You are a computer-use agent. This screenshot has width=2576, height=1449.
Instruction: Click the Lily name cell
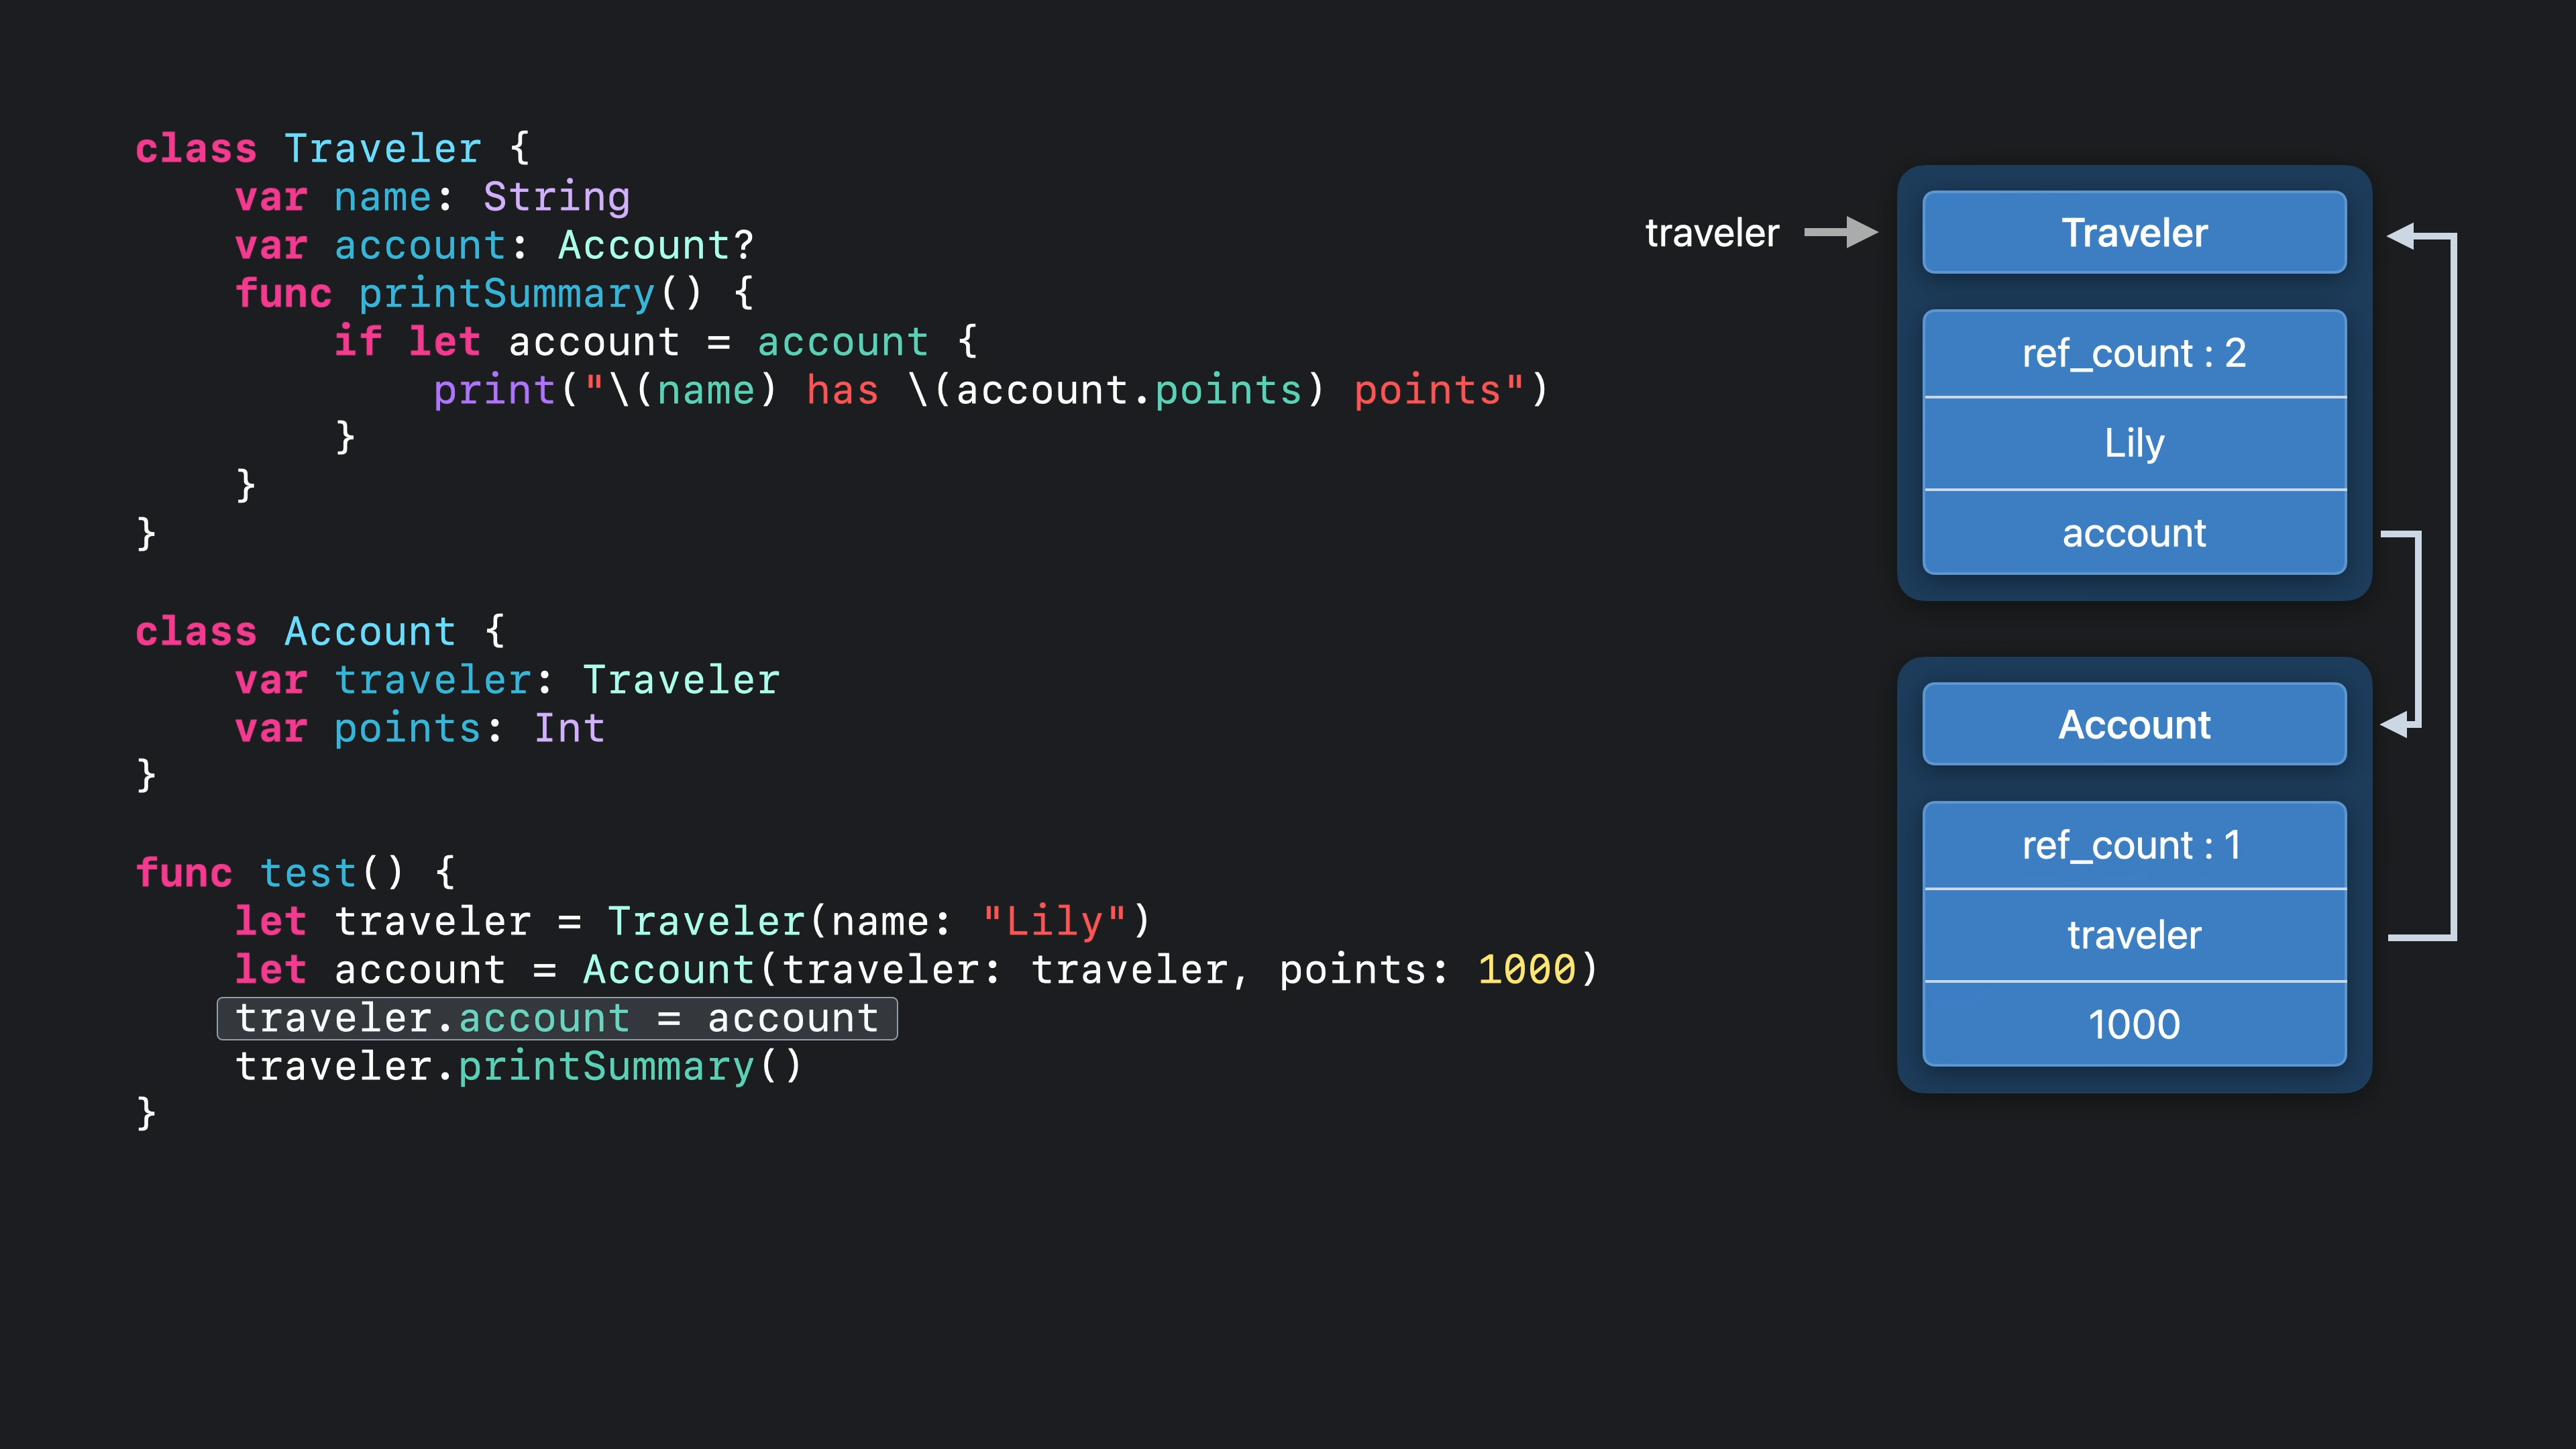(2134, 443)
